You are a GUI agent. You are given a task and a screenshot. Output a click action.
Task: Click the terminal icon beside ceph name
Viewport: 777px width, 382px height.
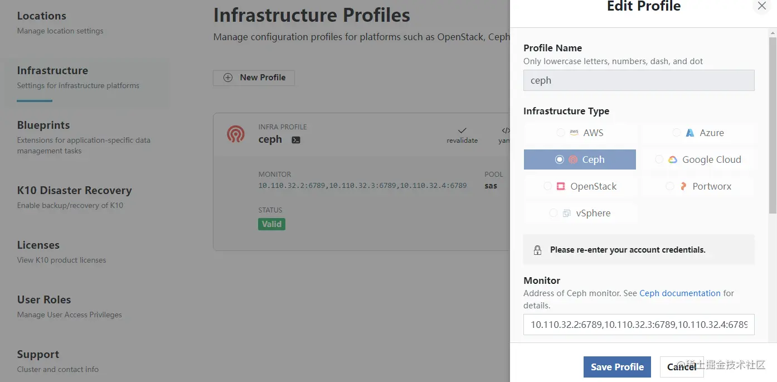pos(296,140)
